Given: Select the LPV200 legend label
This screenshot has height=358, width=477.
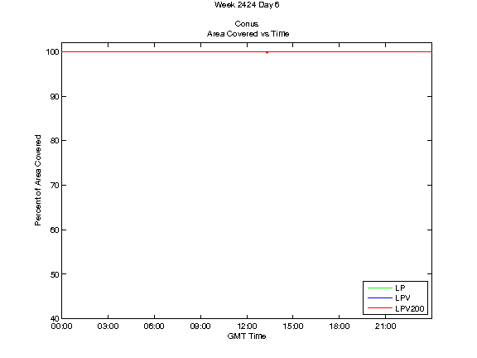Looking at the screenshot, I should click(x=409, y=308).
